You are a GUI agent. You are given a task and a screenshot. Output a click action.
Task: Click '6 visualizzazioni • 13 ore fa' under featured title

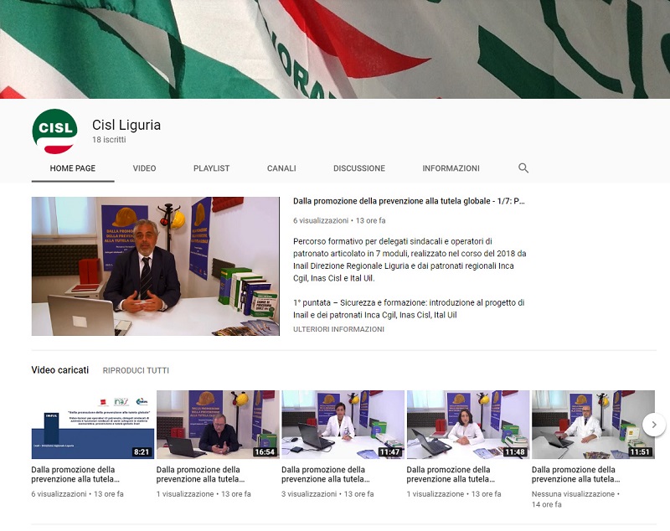339,220
